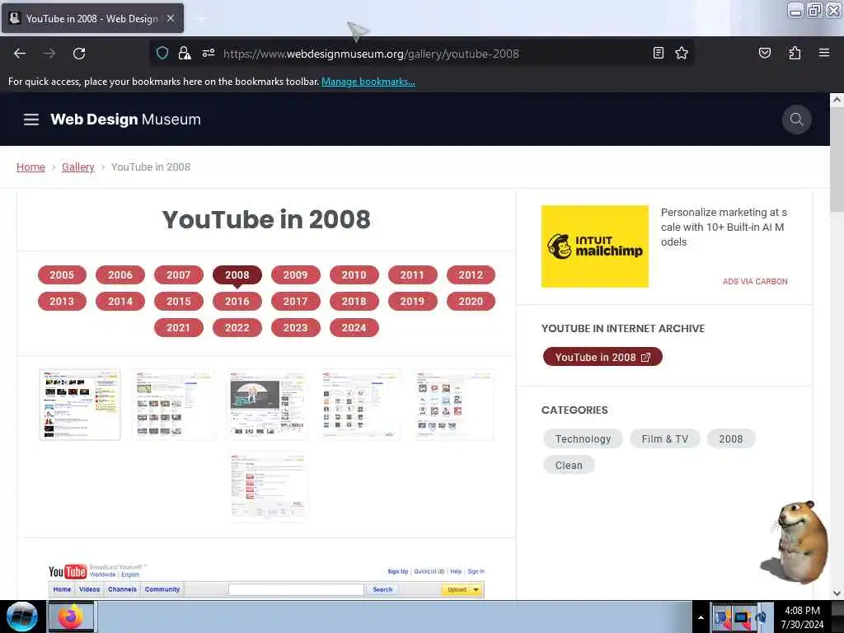Open the site search magnifier button
This screenshot has width=844, height=633.
[x=796, y=120]
